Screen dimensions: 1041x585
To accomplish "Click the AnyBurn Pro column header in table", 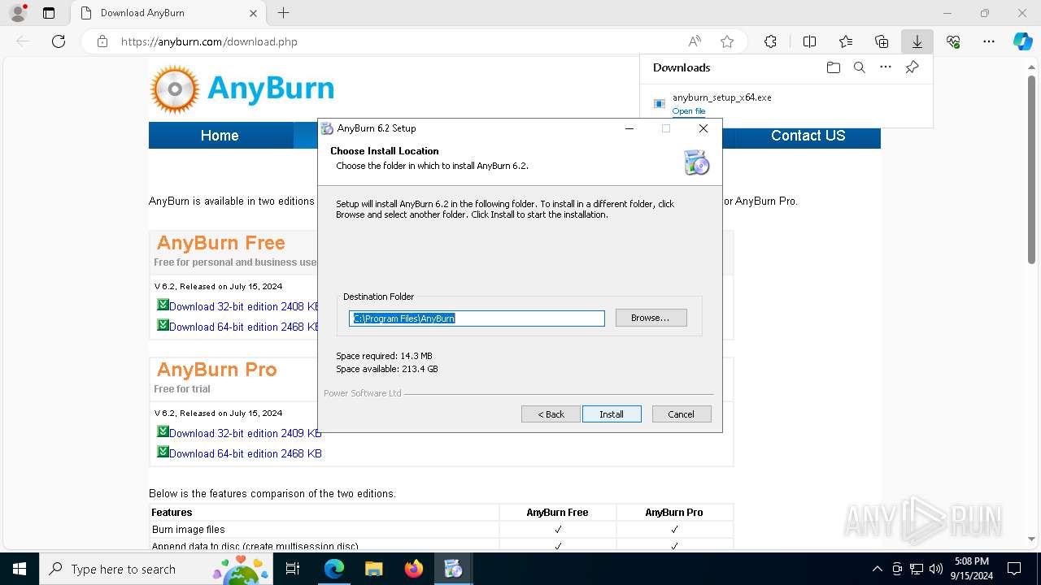I will pyautogui.click(x=674, y=513).
